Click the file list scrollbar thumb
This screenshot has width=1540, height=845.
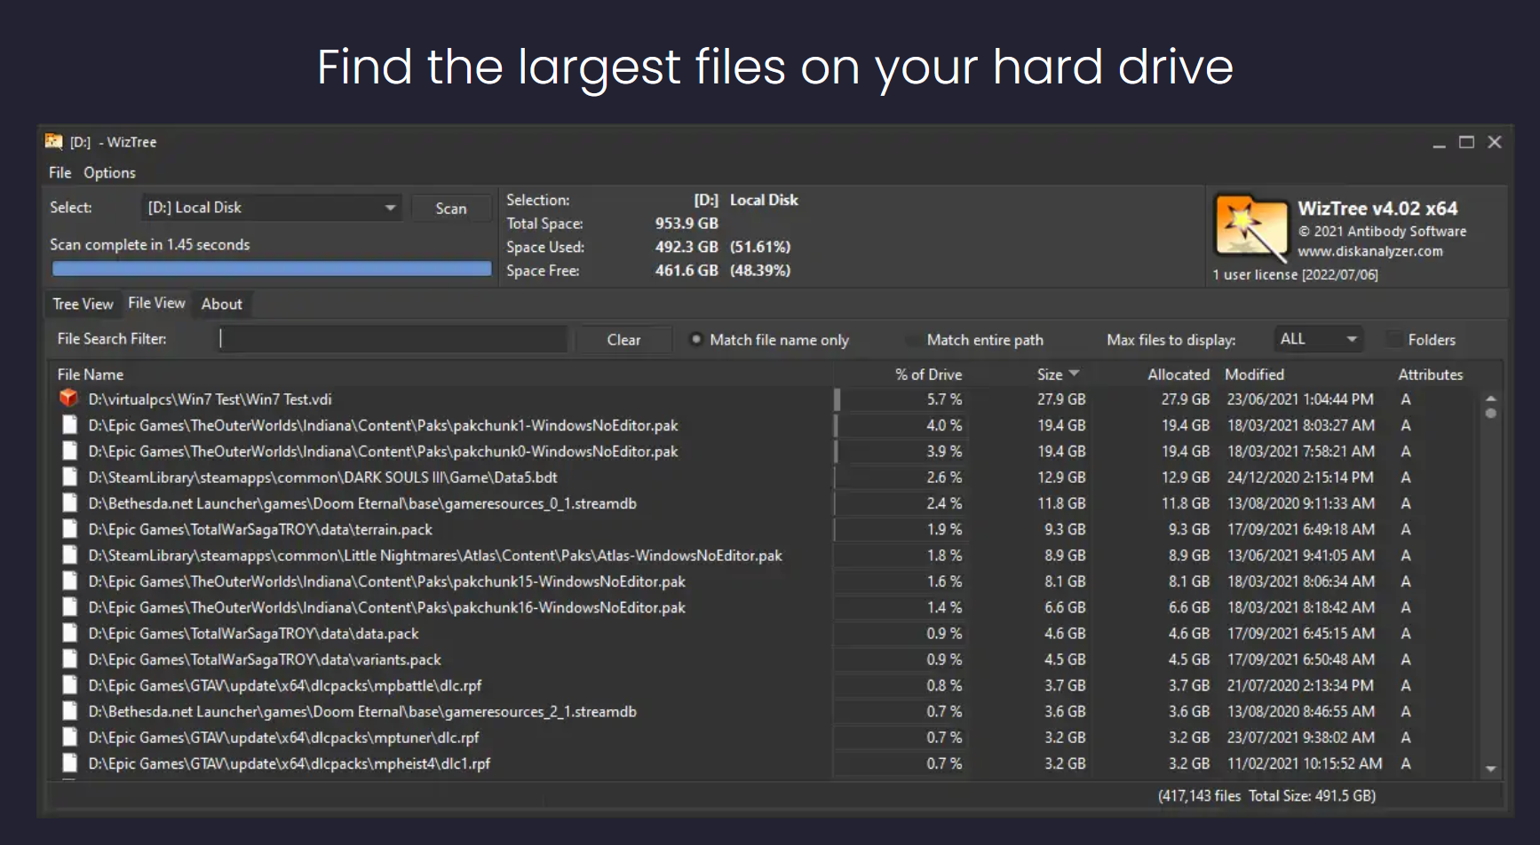[x=1491, y=414]
